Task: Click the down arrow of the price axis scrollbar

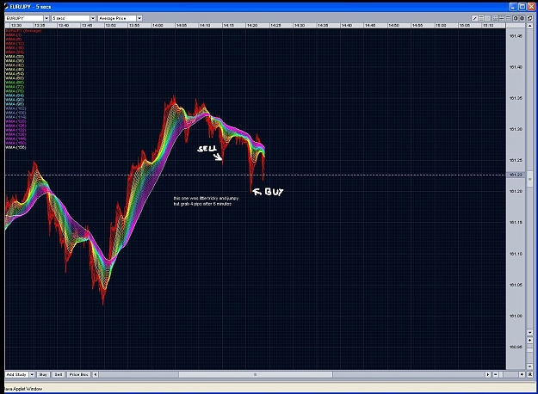Action: tap(529, 332)
